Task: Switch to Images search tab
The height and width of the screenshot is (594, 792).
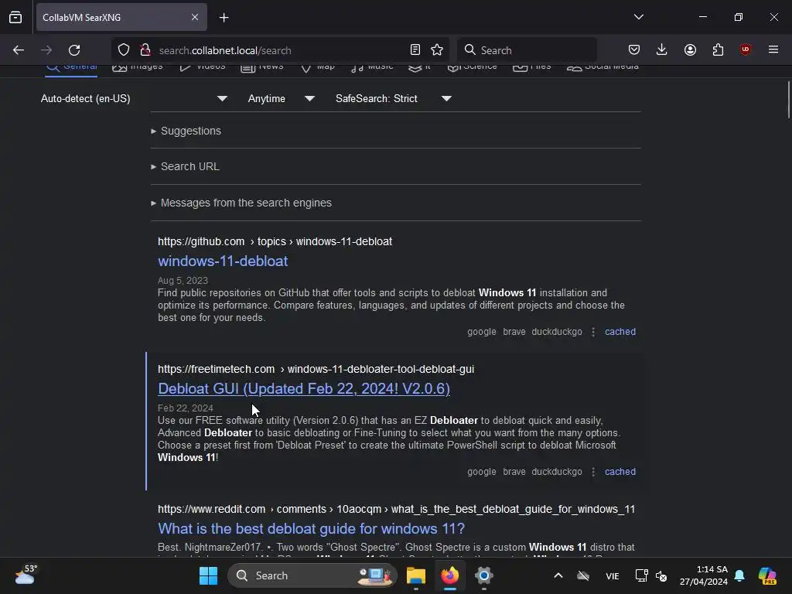Action: [138, 68]
